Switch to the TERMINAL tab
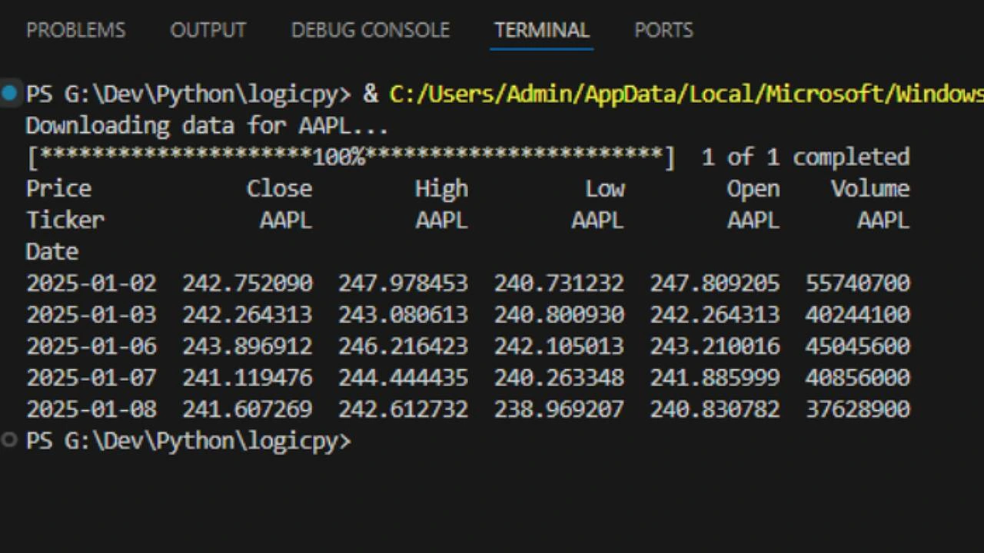Image resolution: width=984 pixels, height=553 pixels. (x=541, y=30)
